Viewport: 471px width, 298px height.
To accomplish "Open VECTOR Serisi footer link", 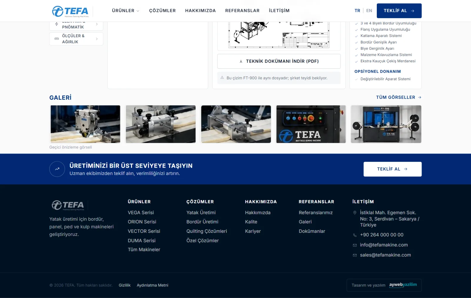I will (x=144, y=231).
